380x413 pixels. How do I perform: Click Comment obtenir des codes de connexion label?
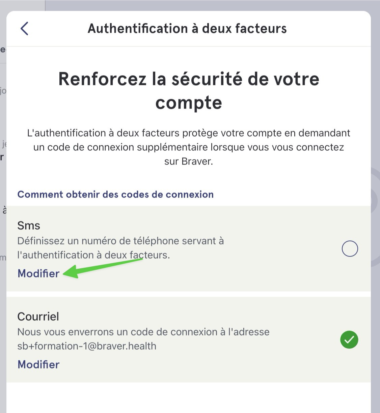point(115,195)
